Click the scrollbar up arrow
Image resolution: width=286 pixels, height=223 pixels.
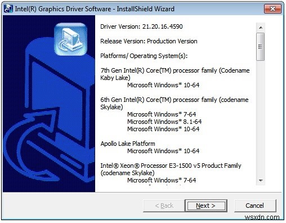pyautogui.click(x=261, y=28)
